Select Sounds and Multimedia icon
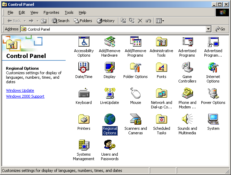This screenshot has width=231, height=175. pos(187,119)
